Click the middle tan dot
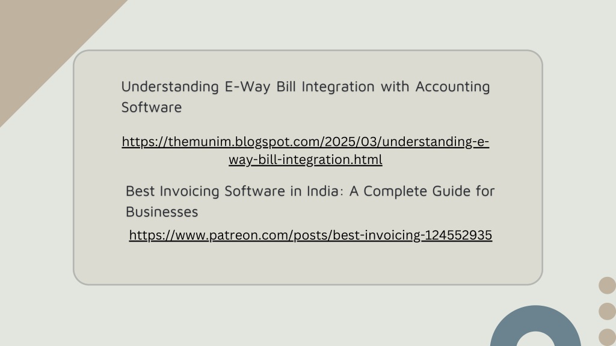 [608, 311]
